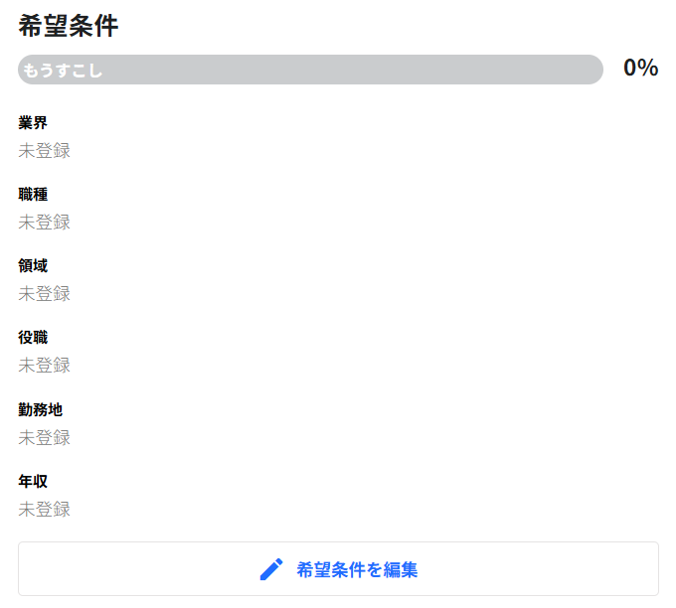This screenshot has width=676, height=608.
Task: Click 未登録 under 年収
Action: click(44, 510)
